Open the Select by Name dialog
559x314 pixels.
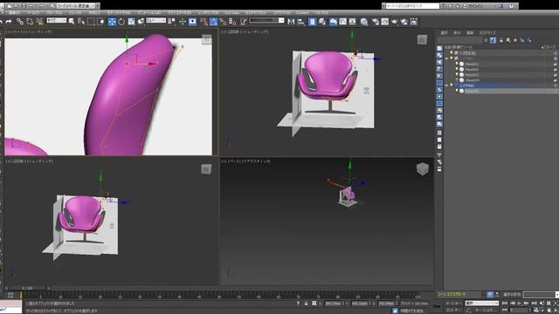tap(81, 22)
